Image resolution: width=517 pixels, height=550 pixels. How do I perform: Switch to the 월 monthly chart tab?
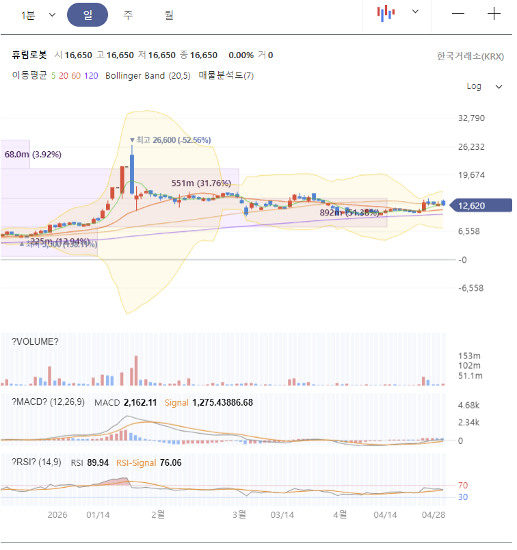(169, 15)
